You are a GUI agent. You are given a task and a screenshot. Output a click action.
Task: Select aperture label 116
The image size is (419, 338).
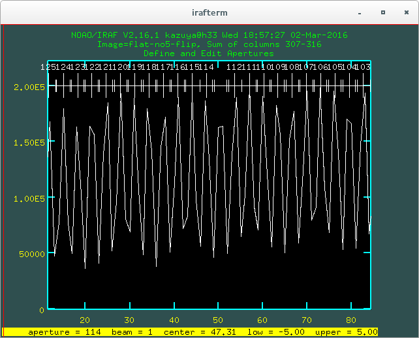pyautogui.click(x=178, y=67)
